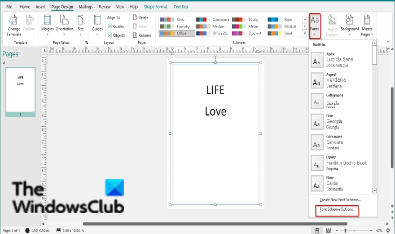This screenshot has width=395, height=234.
Task: Click the object position indicator in status bar
Action: pos(38,231)
